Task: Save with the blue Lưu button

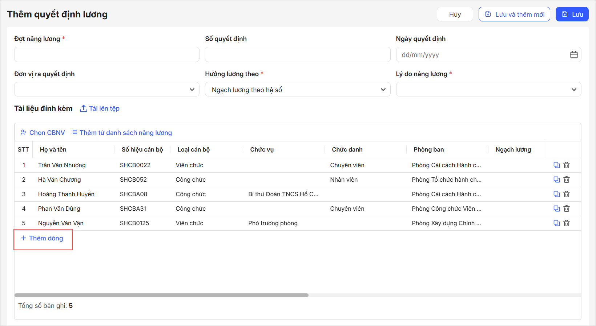Action: point(572,15)
